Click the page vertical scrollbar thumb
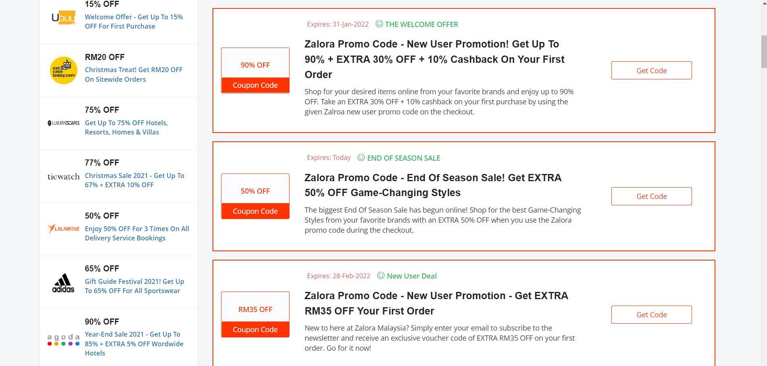The image size is (767, 366). (x=763, y=52)
